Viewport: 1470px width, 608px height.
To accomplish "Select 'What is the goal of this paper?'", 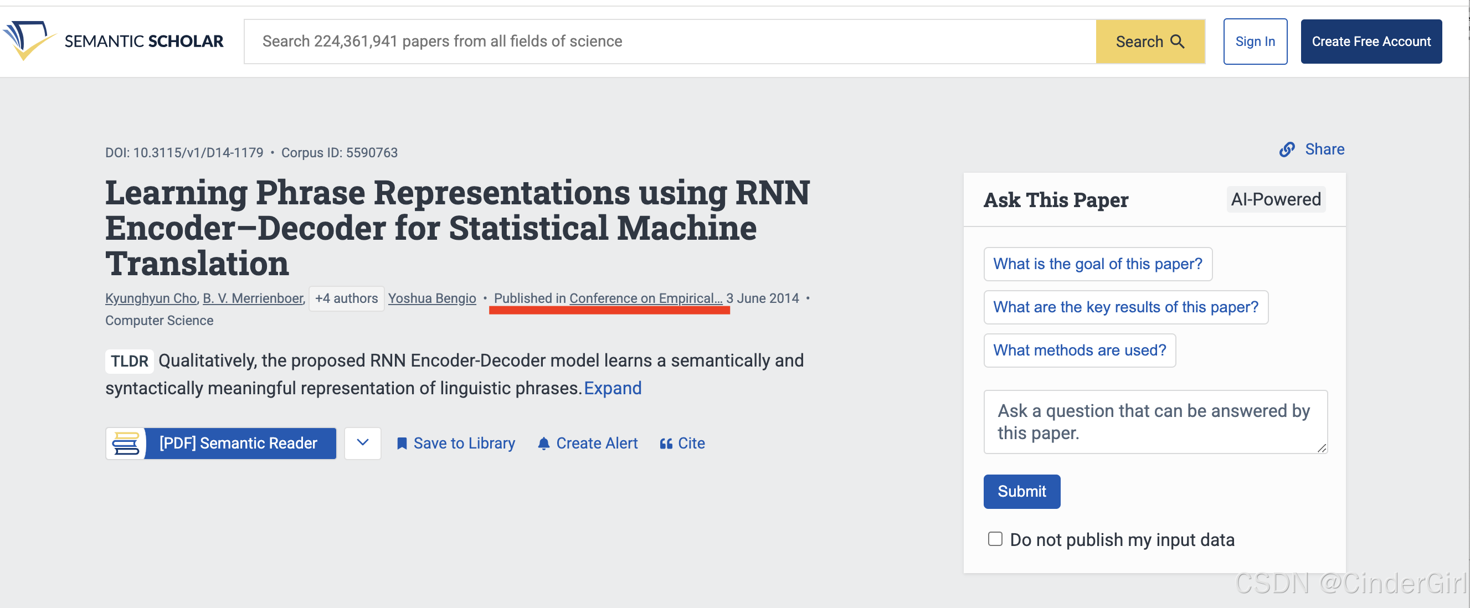I will [1097, 264].
